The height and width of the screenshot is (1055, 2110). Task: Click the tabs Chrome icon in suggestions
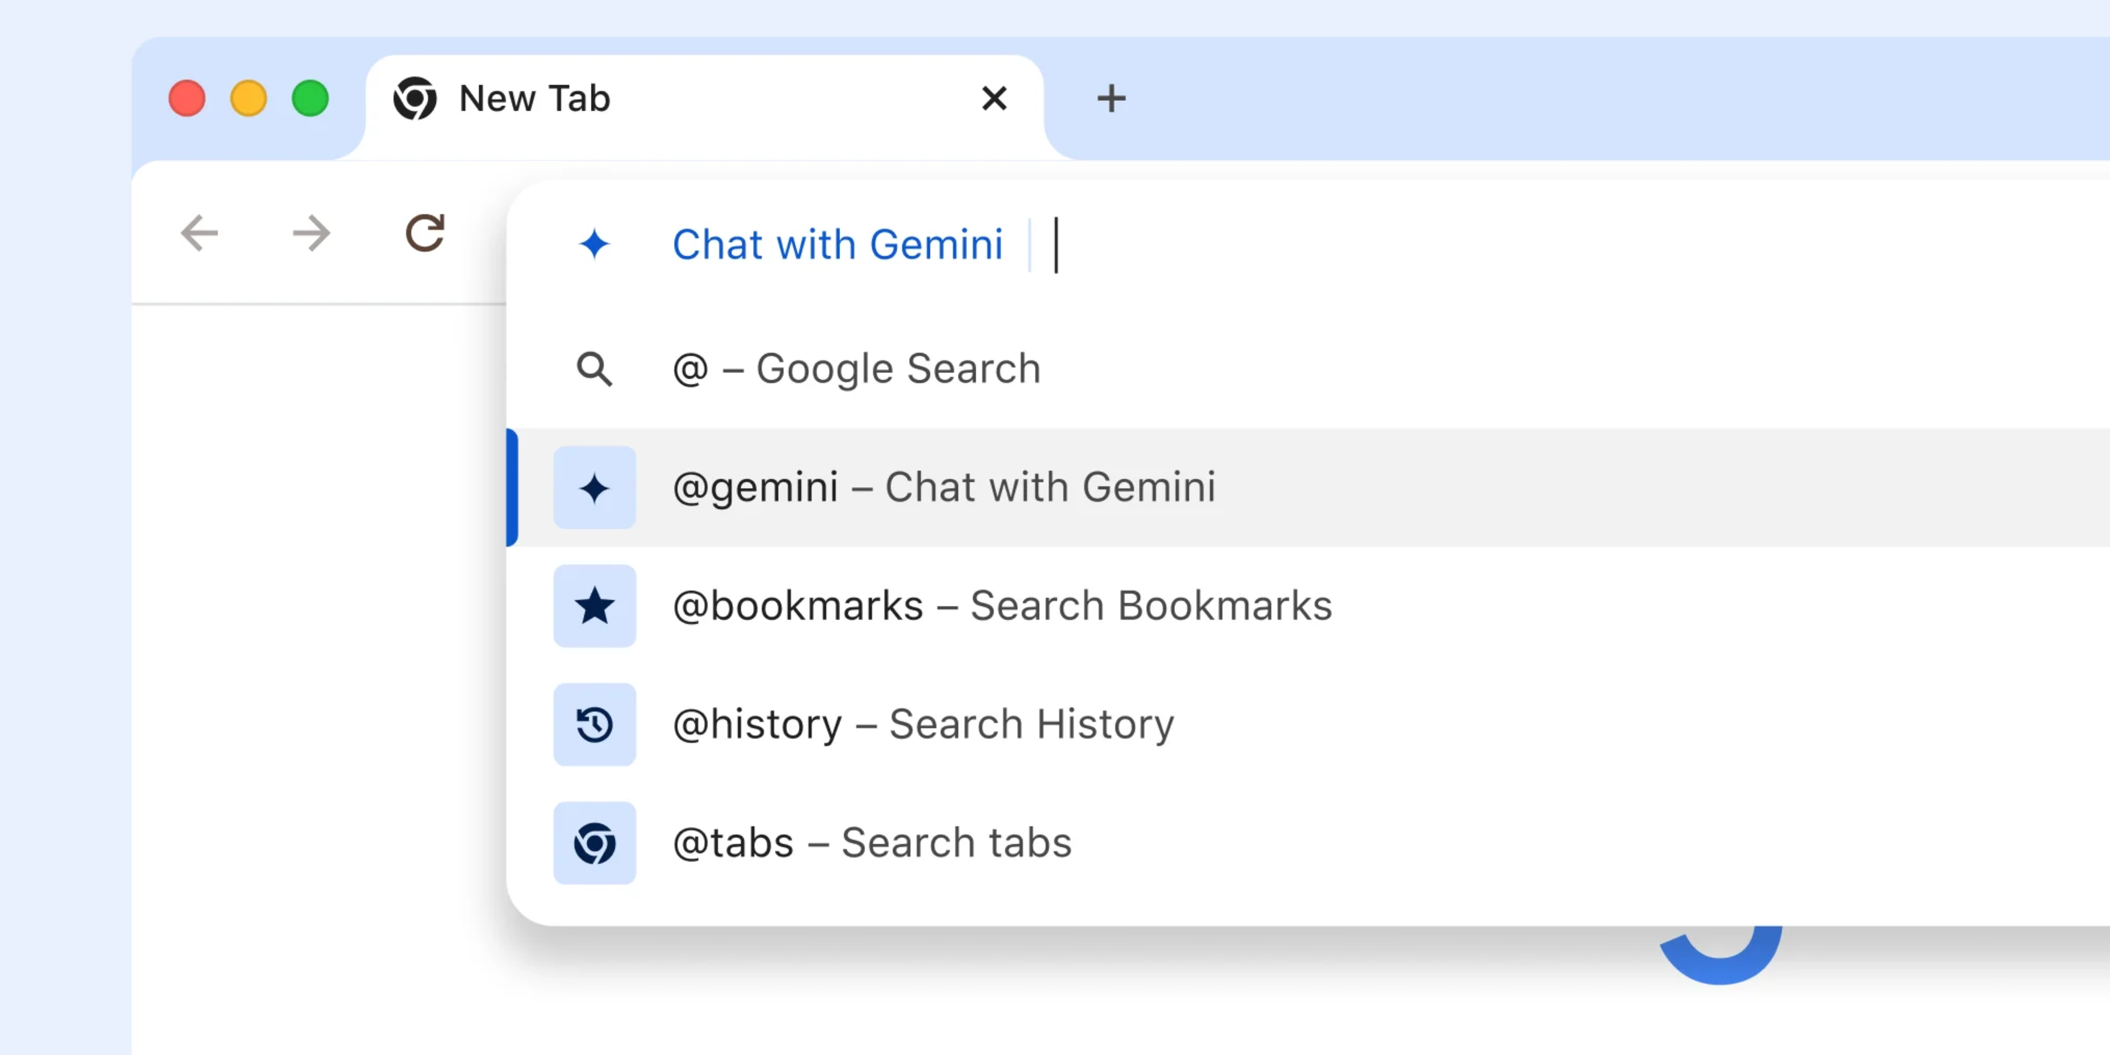[595, 844]
